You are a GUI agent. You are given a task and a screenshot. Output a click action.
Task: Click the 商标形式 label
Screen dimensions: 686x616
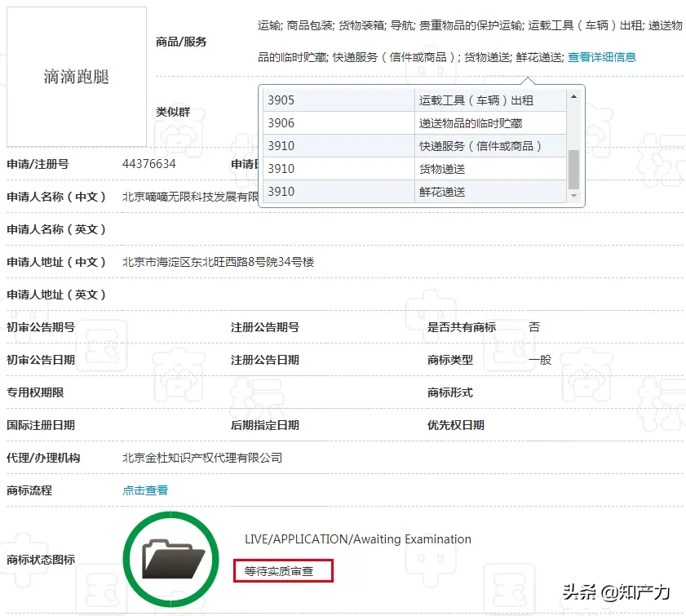coord(449,392)
